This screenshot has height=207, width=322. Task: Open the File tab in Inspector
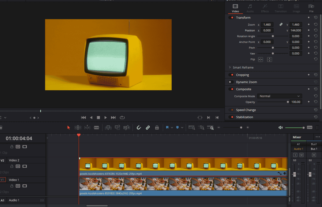311,8
